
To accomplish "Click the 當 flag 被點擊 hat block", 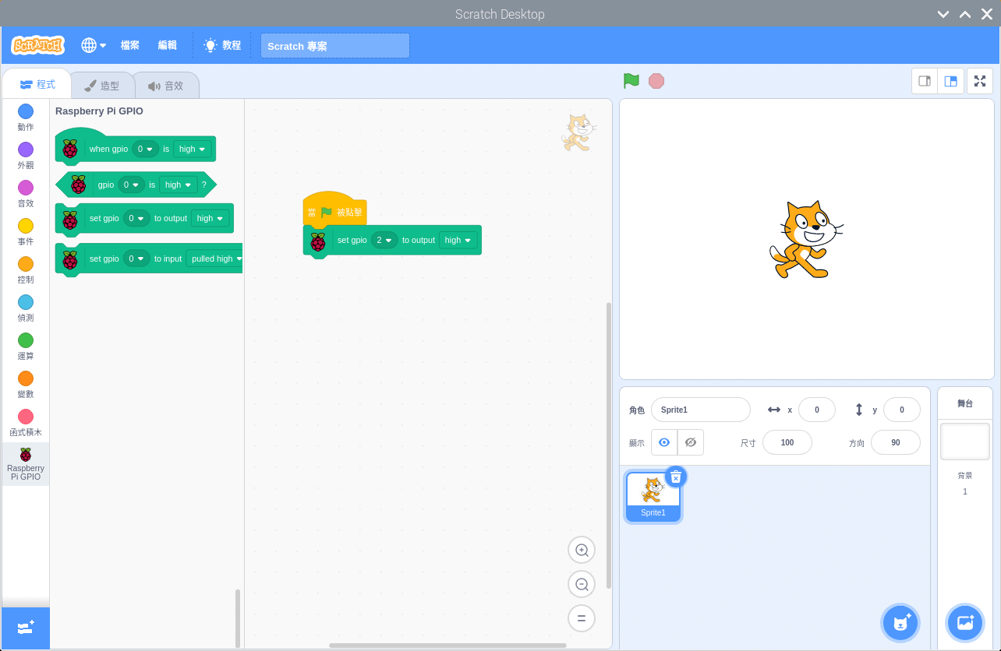I will coord(334,210).
